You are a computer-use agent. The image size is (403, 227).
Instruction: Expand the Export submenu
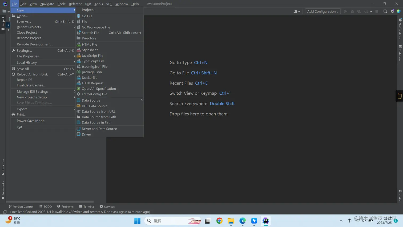click(43, 109)
